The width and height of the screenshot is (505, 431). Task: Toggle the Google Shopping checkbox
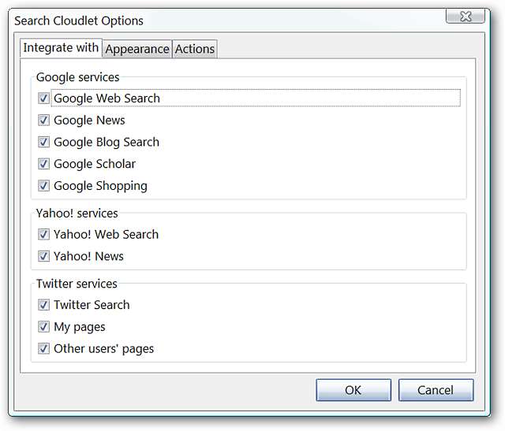pos(43,187)
